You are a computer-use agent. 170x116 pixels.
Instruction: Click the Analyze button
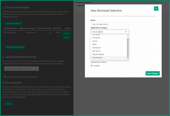click(x=9, y=104)
